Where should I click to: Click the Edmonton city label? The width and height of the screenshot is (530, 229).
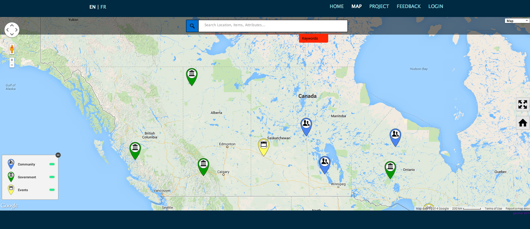(x=227, y=144)
